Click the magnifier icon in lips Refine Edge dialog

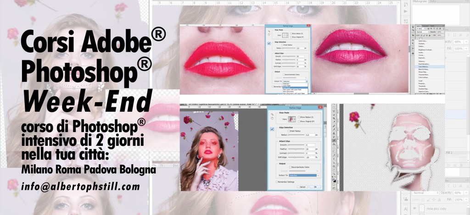(269, 31)
